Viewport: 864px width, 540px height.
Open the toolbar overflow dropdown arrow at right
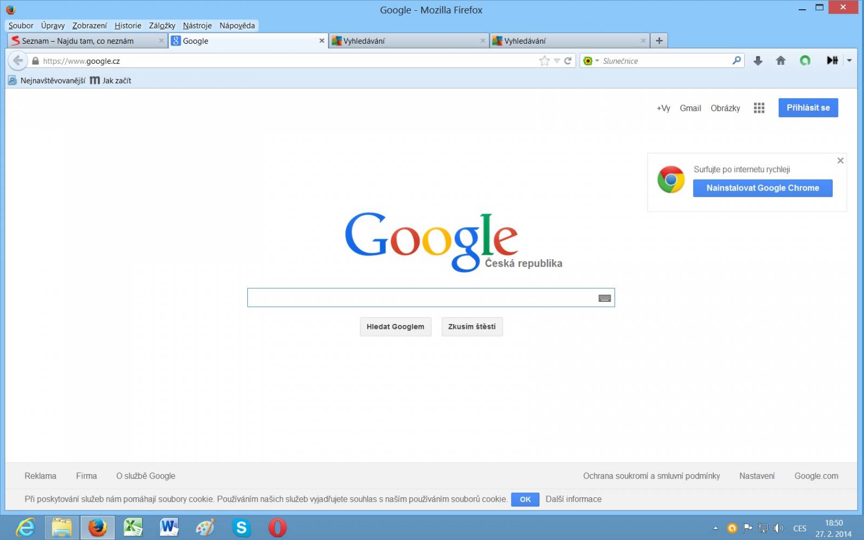tap(849, 60)
